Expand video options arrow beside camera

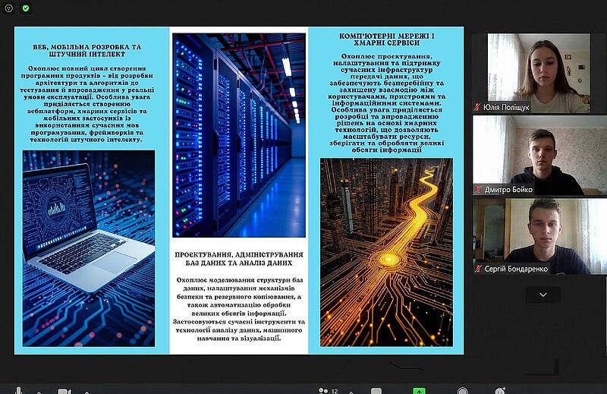click(x=85, y=391)
